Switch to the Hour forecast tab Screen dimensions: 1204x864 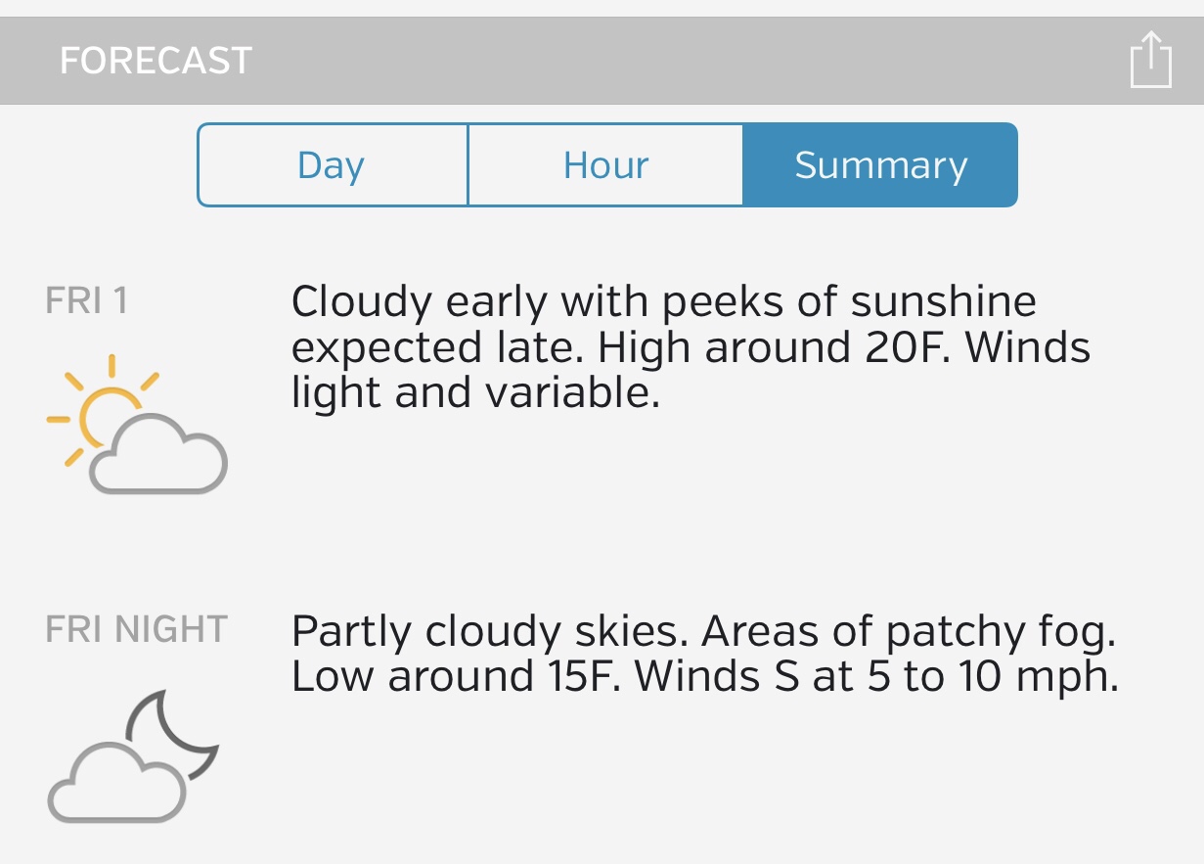click(605, 165)
